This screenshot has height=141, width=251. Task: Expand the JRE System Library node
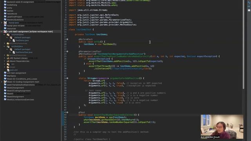[4, 58]
